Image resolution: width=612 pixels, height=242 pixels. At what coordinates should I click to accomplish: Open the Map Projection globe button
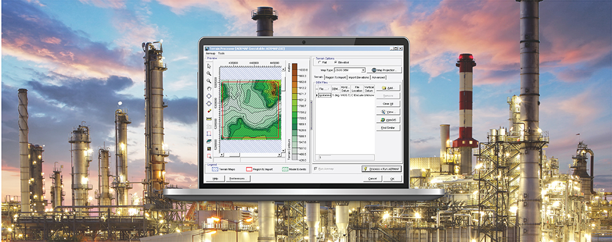(384, 70)
